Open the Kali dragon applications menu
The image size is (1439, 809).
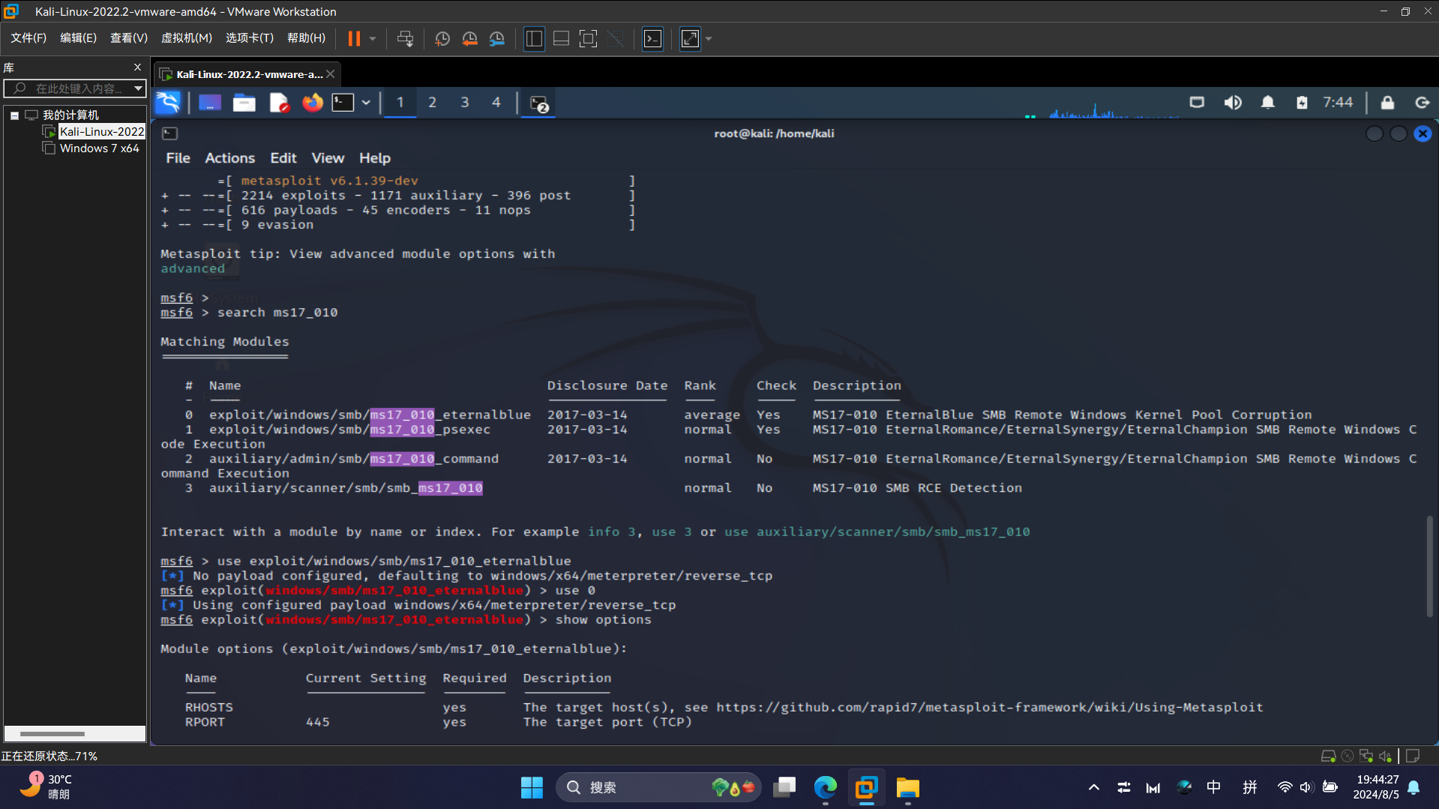tap(168, 103)
